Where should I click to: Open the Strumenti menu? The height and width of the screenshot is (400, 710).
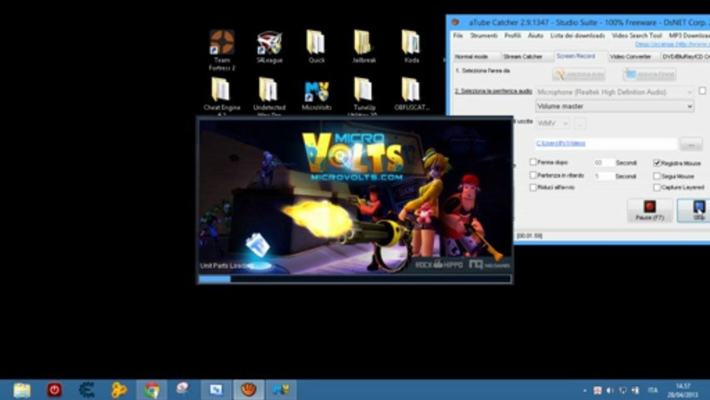click(484, 36)
